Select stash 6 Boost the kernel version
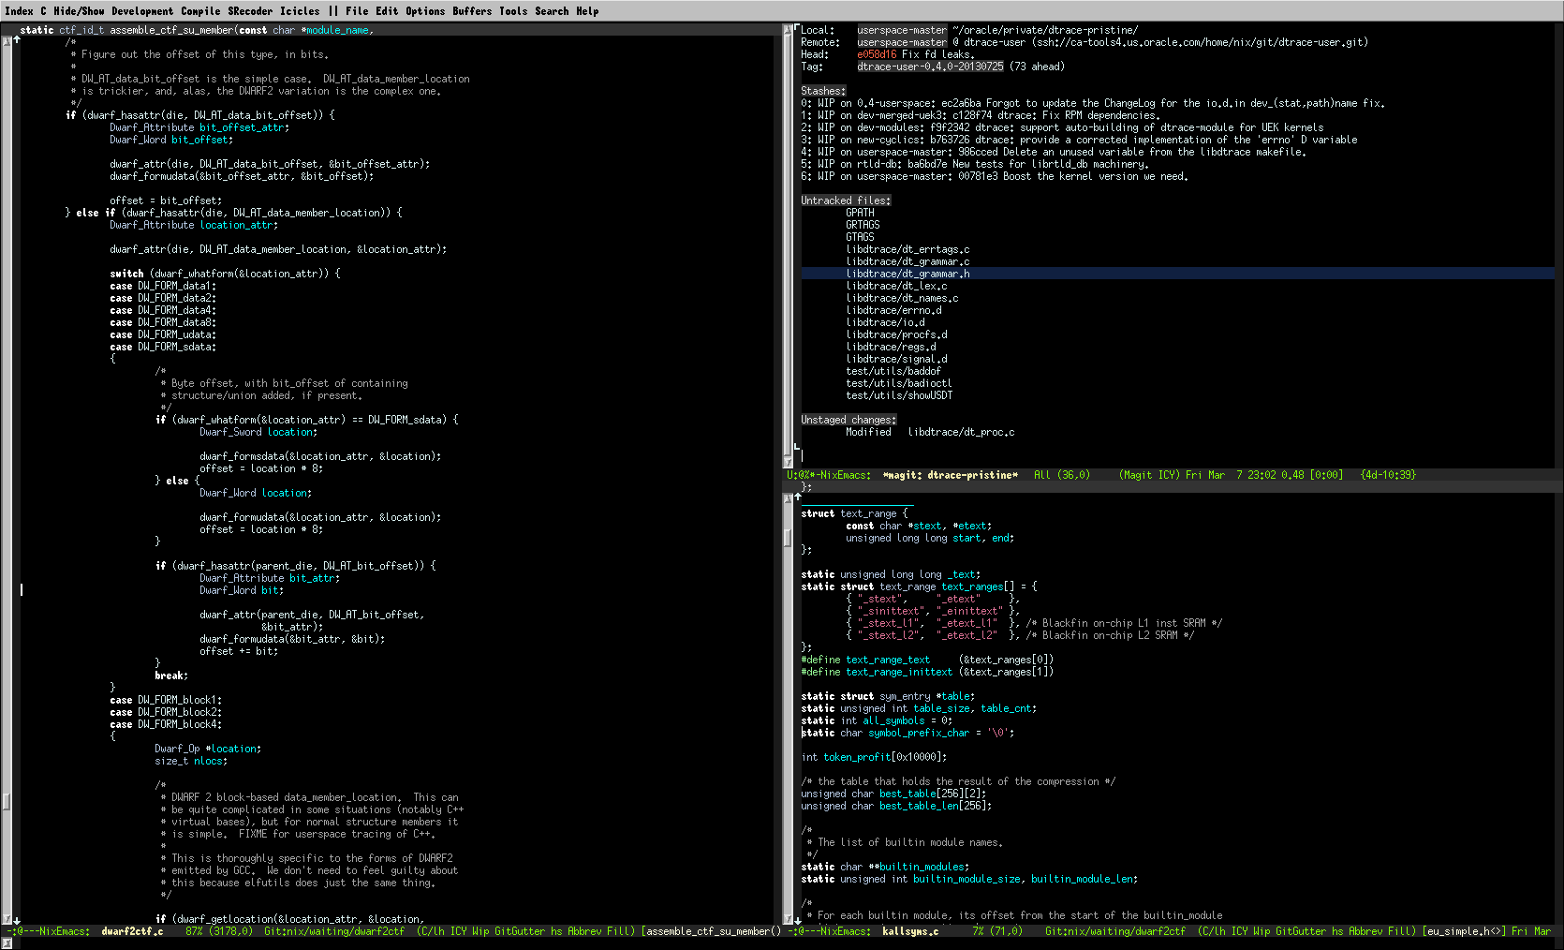Screen dimensions: 1564x950 [995, 176]
